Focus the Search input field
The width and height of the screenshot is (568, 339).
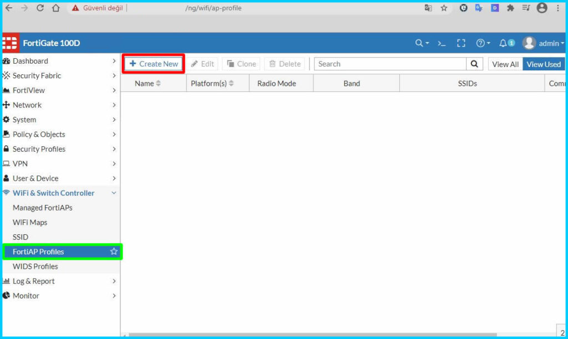click(390, 64)
